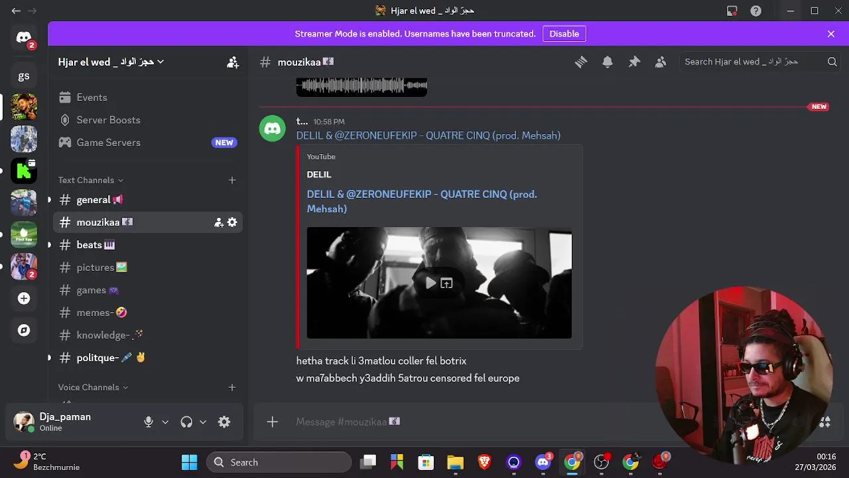The image size is (849, 478).
Task: Open OBS Studio taskbar icon
Action: point(602,462)
